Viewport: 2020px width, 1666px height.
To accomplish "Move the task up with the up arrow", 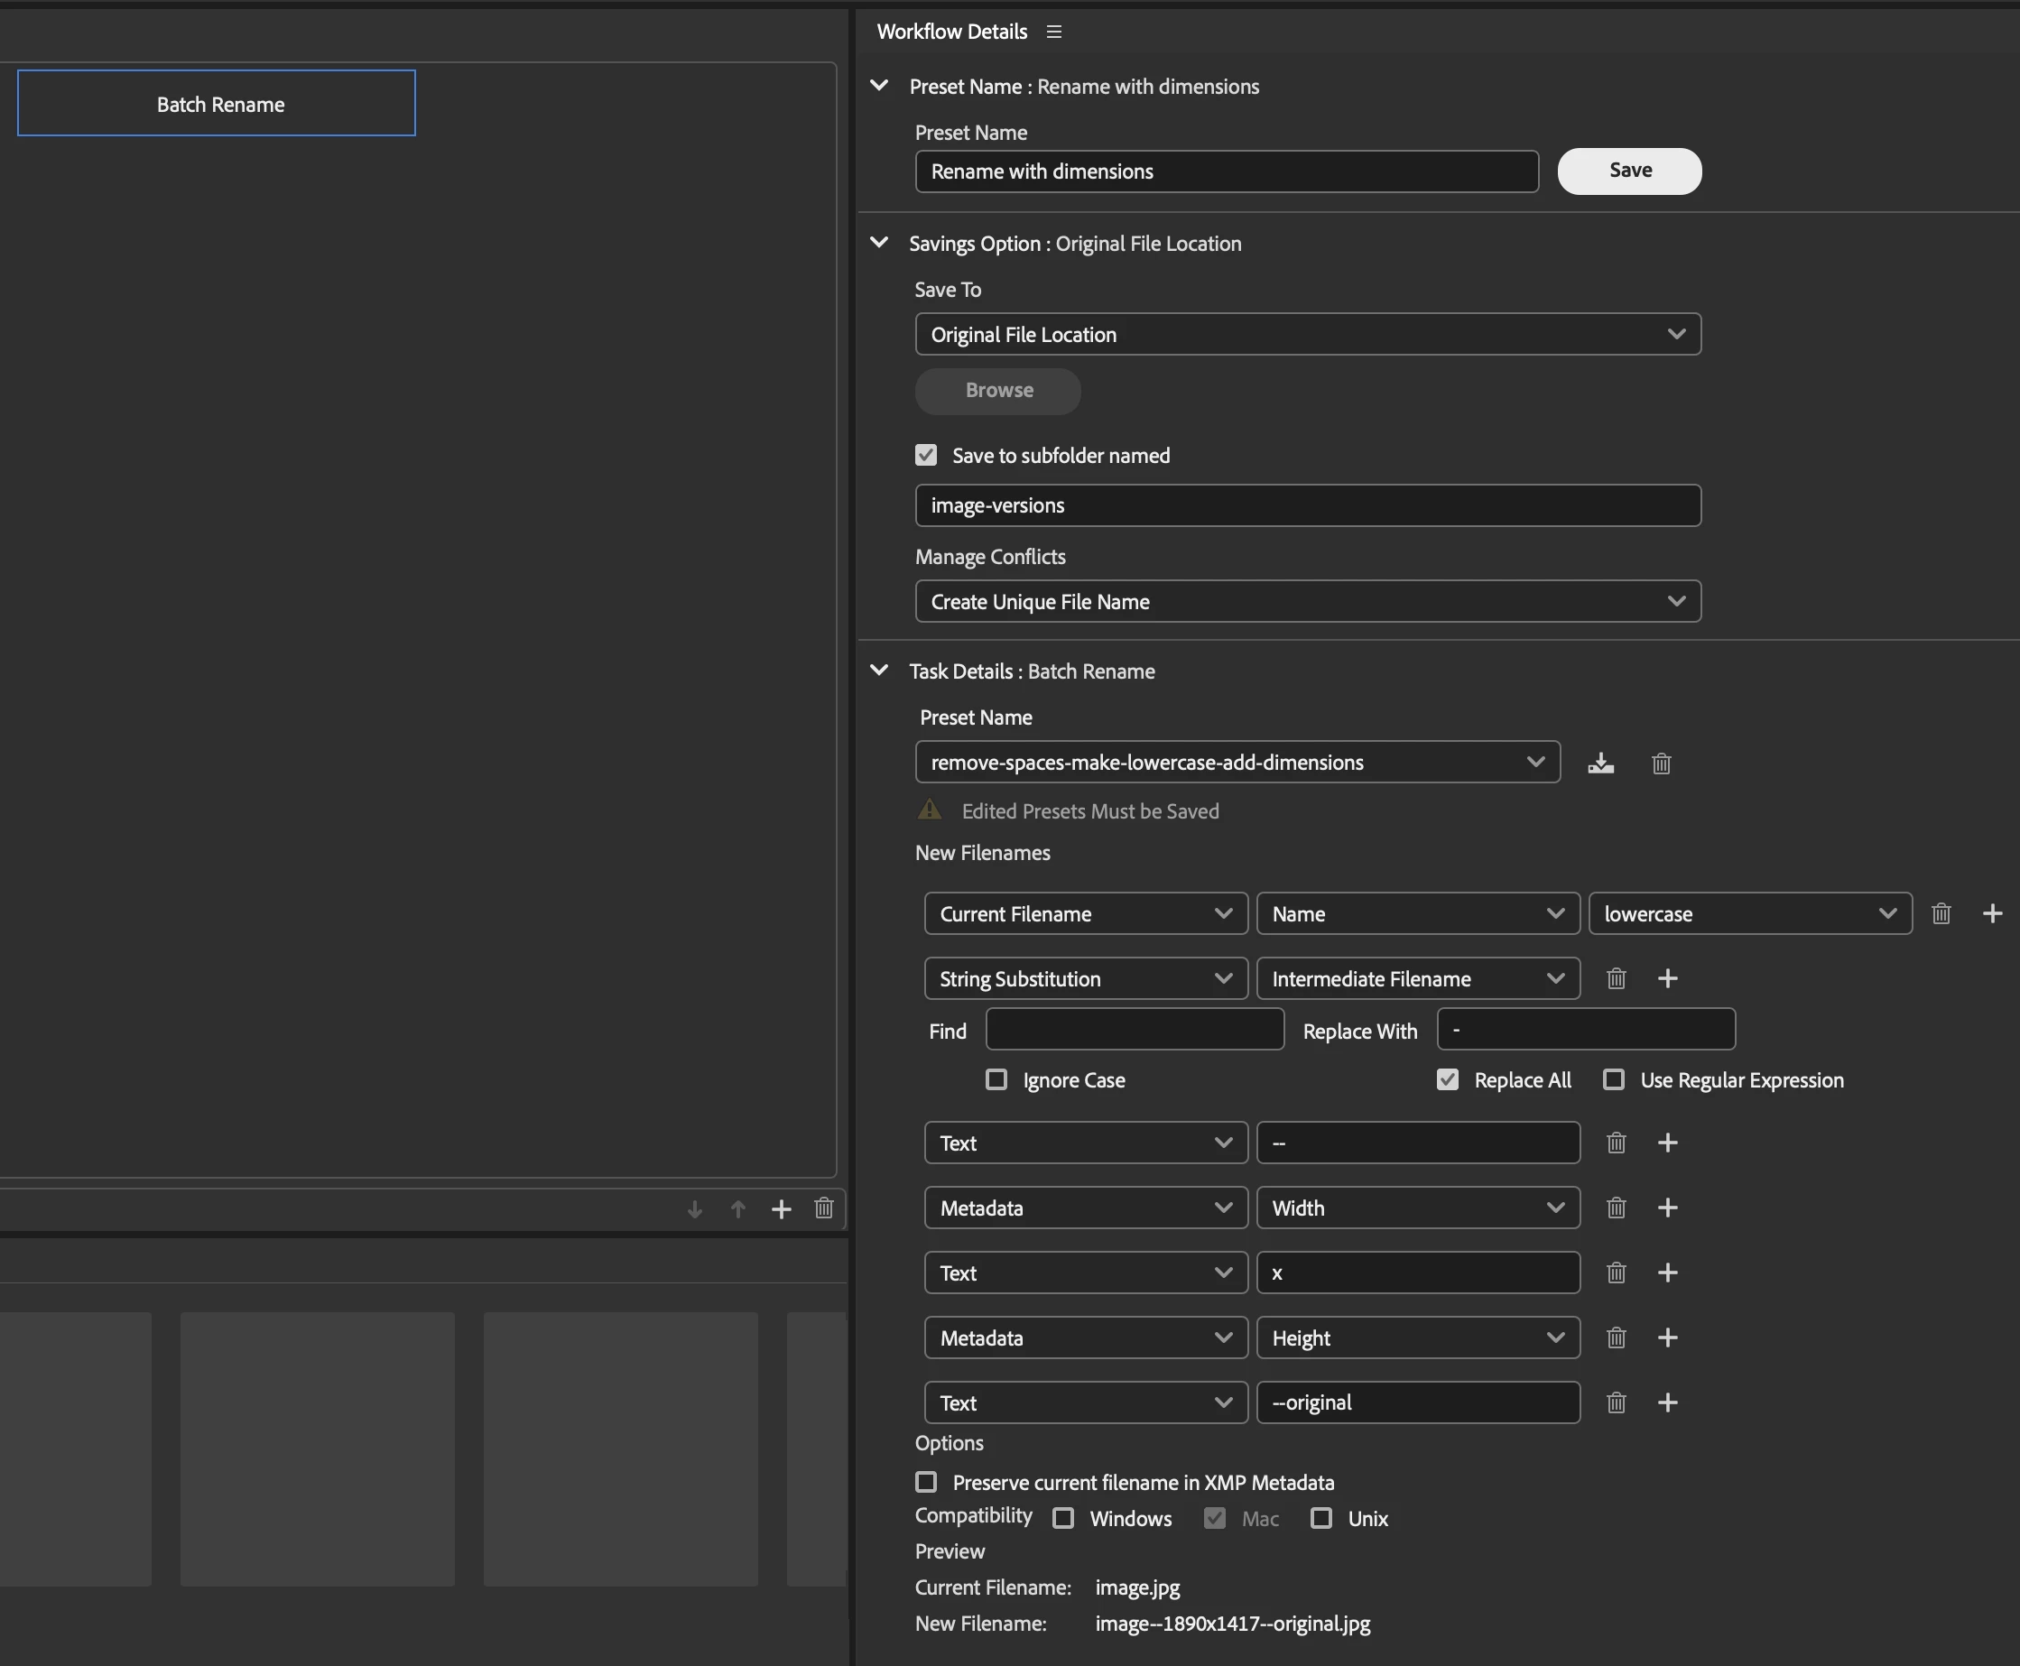I will pyautogui.click(x=738, y=1209).
